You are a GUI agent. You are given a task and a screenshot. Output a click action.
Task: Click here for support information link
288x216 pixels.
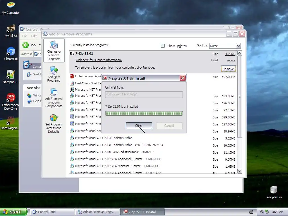tap(99, 60)
